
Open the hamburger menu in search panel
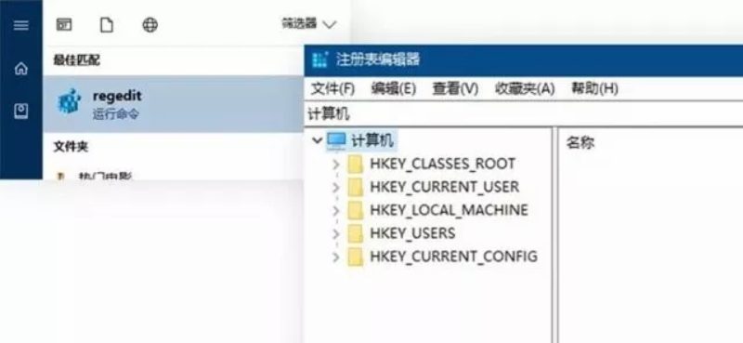point(21,25)
